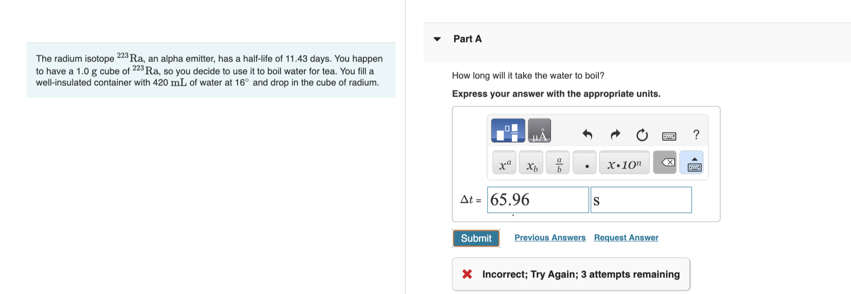Image resolution: width=851 pixels, height=294 pixels.
Task: Click the Δt input field showing 65.96
Action: [x=538, y=200]
